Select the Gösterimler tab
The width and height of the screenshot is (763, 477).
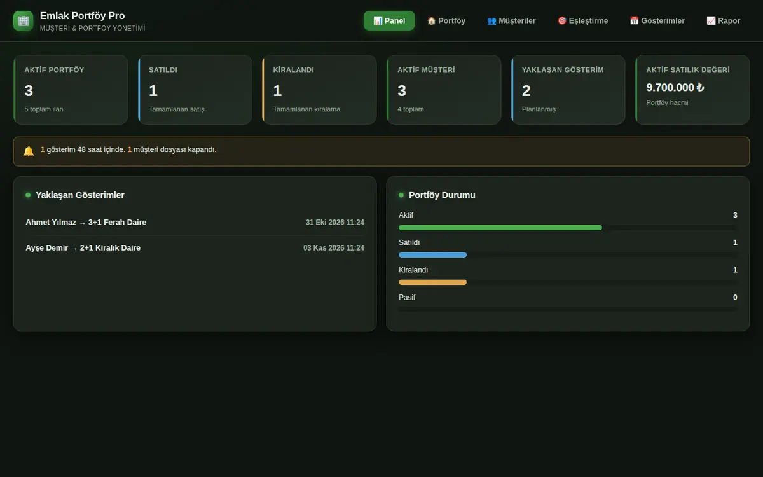[657, 21]
